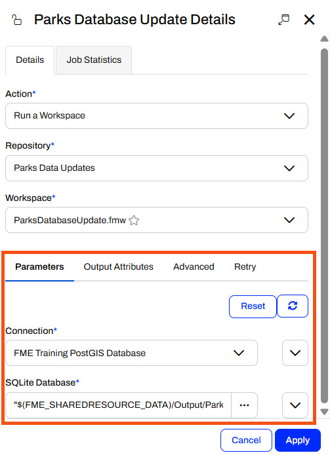Click the pop-out window icon in header
Viewport: 330px width, 455px height.
283,20
